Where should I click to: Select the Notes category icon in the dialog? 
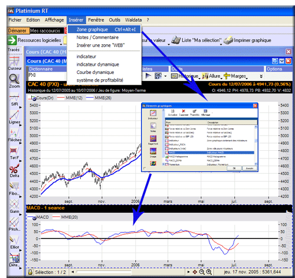click(153, 127)
